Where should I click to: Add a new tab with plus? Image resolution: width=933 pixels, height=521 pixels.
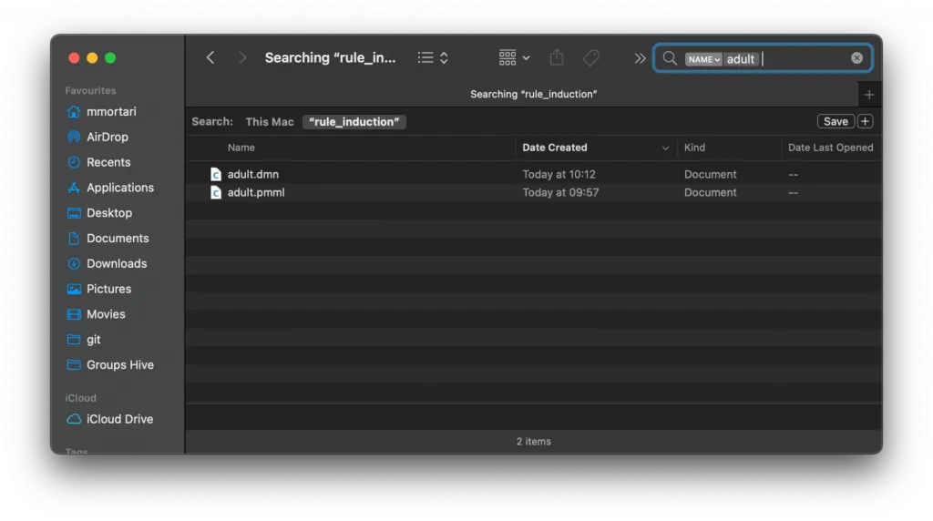point(868,95)
